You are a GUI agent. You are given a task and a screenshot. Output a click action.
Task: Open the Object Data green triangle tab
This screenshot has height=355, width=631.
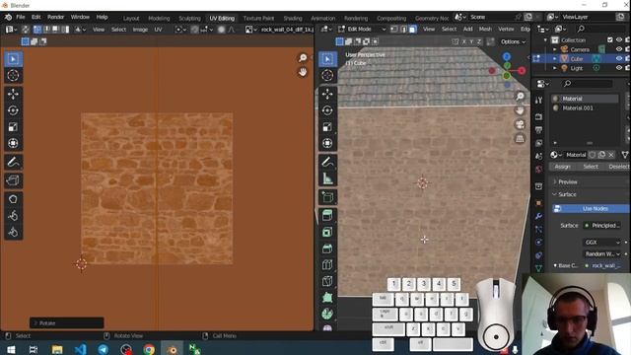coord(539,268)
